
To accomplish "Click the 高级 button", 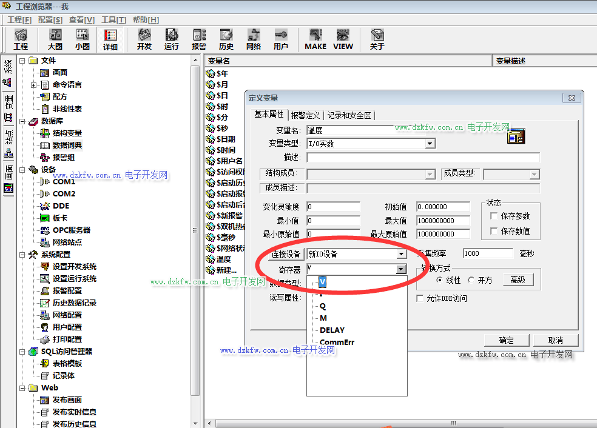I will [x=517, y=279].
